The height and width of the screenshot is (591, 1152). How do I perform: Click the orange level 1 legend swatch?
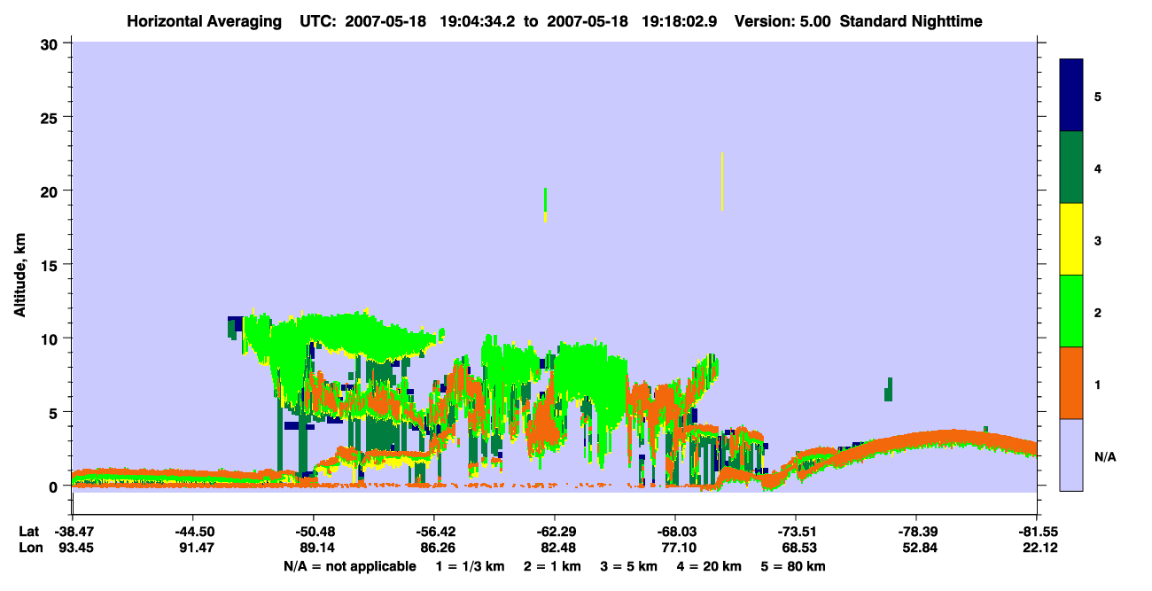point(1071,383)
